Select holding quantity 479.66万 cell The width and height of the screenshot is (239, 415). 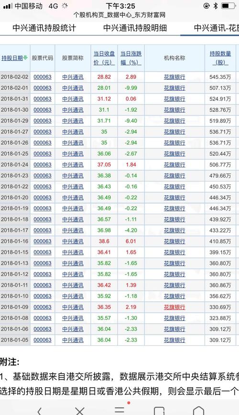pos(220,176)
